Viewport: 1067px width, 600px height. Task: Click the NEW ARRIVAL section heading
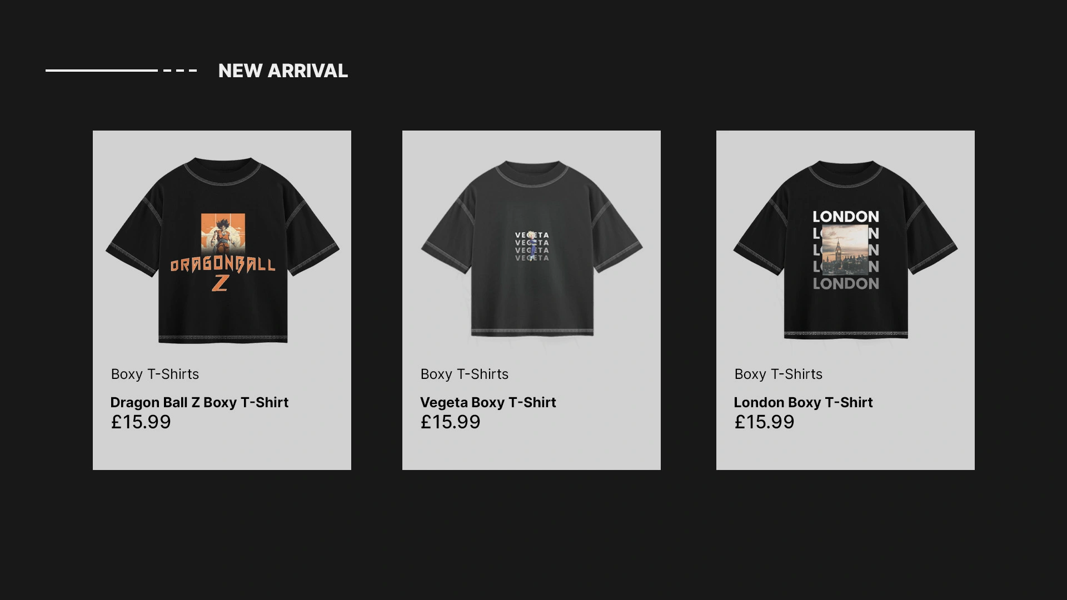[283, 71]
